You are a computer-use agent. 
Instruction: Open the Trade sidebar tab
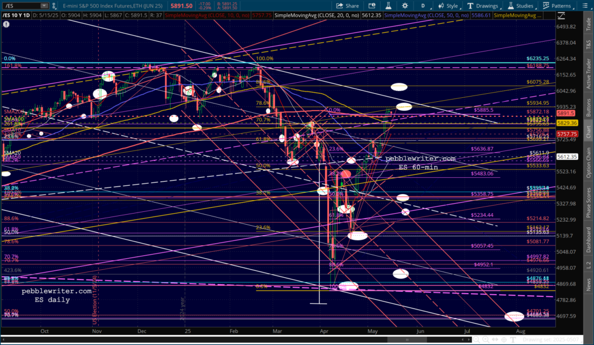[x=588, y=24]
